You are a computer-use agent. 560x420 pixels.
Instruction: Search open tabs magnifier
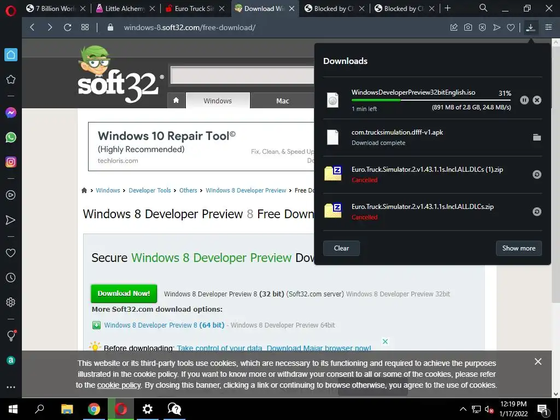coord(483,8)
